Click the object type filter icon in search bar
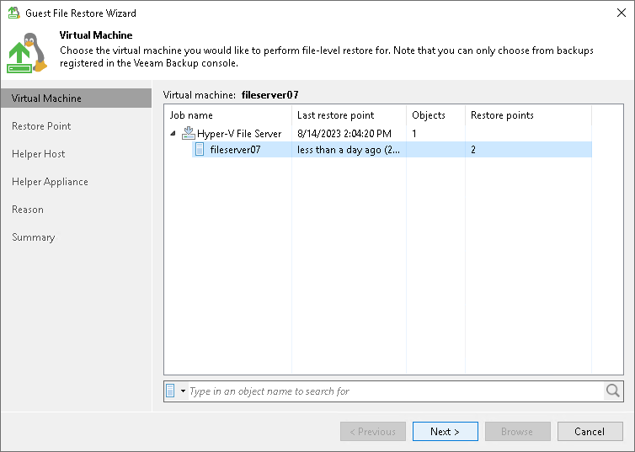The image size is (635, 452). point(170,391)
